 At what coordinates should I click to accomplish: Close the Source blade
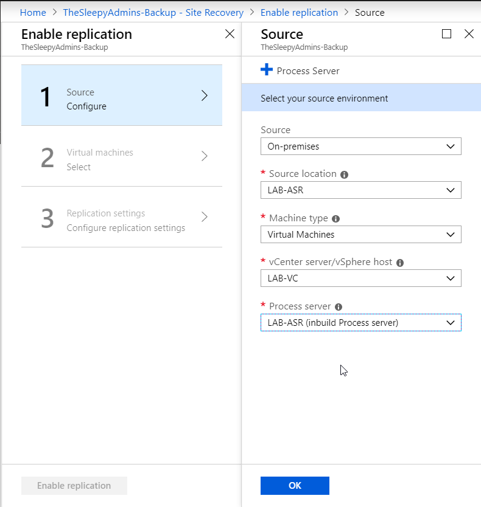469,34
